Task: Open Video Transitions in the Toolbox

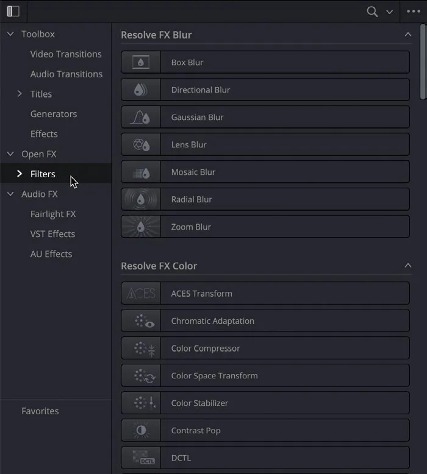Action: pos(66,54)
